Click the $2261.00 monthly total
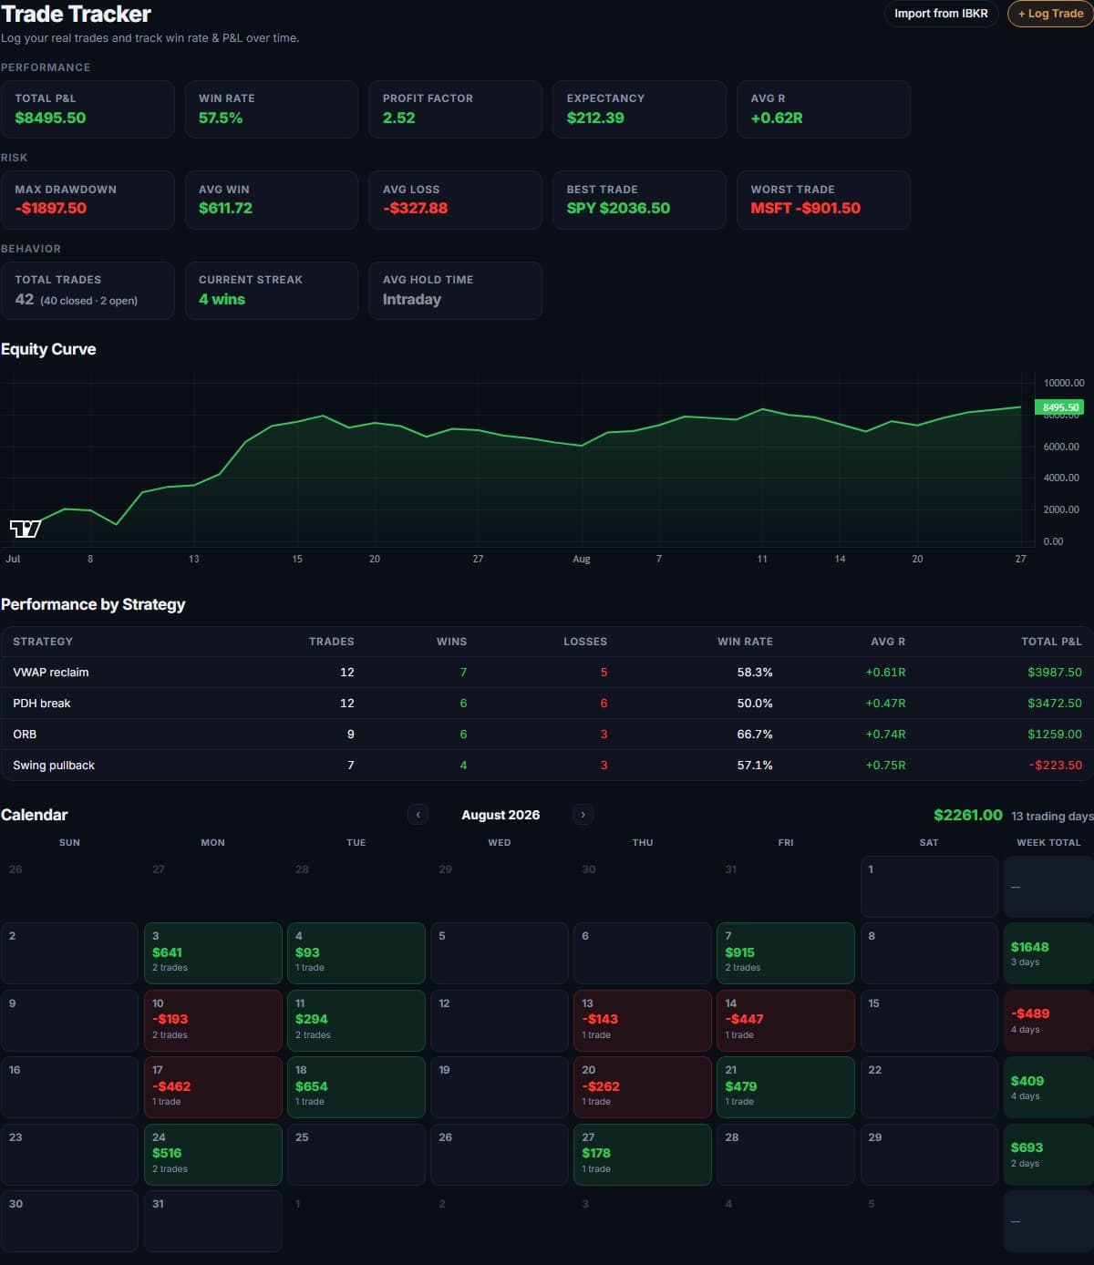This screenshot has width=1094, height=1265. click(x=968, y=815)
